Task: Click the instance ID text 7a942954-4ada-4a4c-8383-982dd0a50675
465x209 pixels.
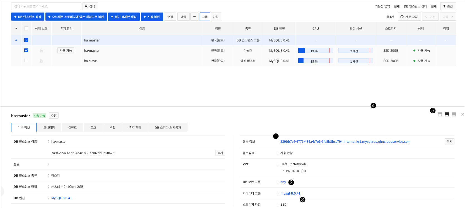Action: pos(83,153)
